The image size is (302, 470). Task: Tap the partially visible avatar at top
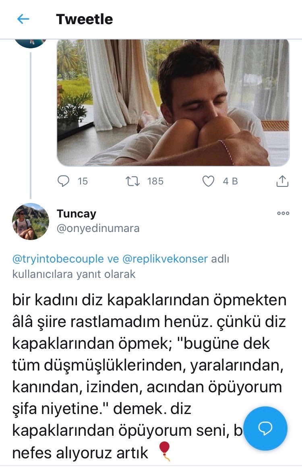click(x=31, y=43)
